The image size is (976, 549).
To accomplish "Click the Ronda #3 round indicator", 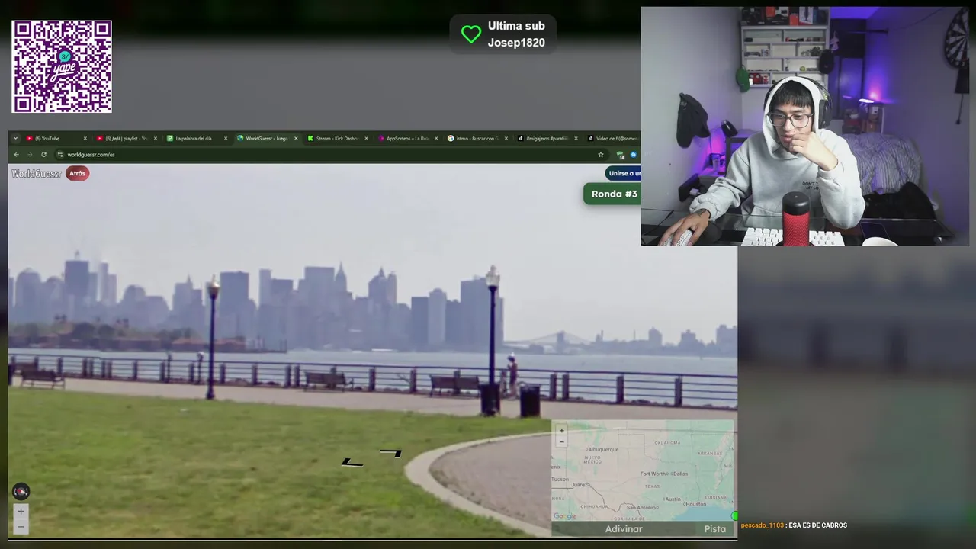I will point(612,194).
